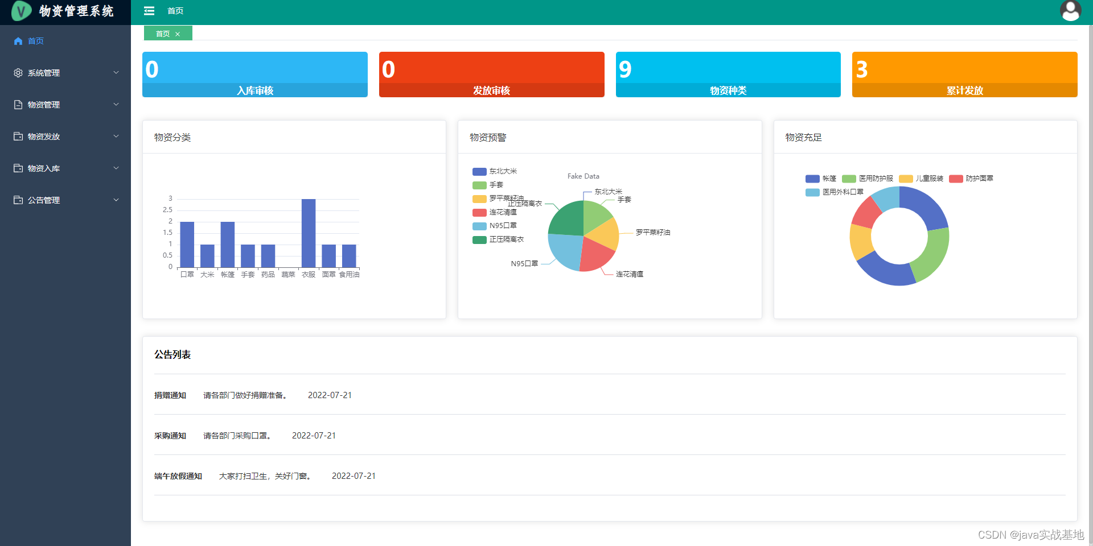The height and width of the screenshot is (546, 1093).
Task: Click the 首页 breadcrumb in the header
Action: (175, 11)
